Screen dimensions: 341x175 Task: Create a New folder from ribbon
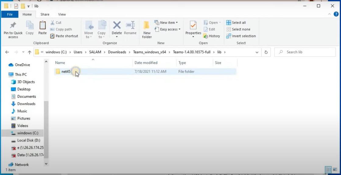pos(147,29)
